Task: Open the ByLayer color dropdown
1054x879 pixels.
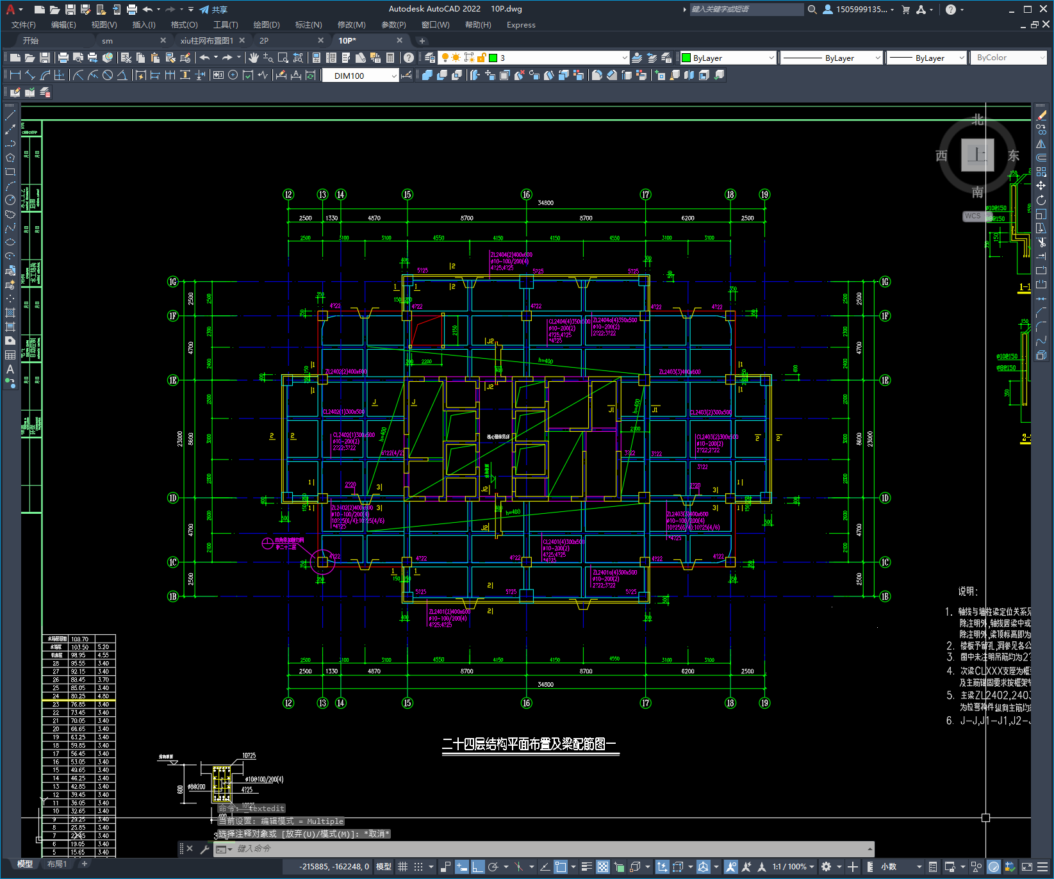Action: coord(728,58)
